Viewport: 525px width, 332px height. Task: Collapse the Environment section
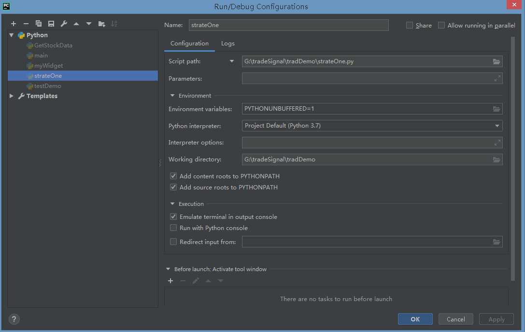[x=172, y=96]
